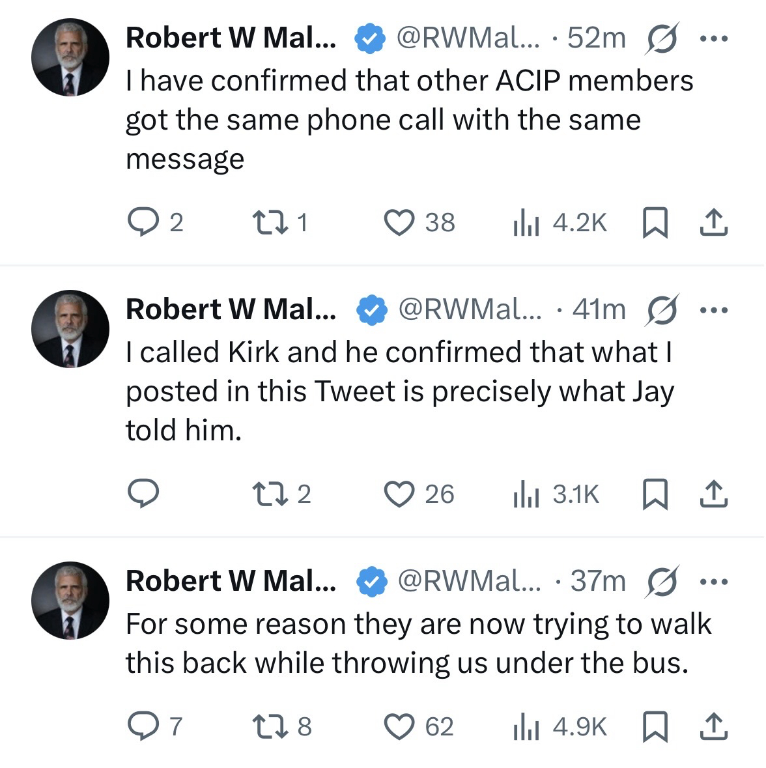
Task: Open the avatar on the 37m tweet
Action: coord(70,600)
